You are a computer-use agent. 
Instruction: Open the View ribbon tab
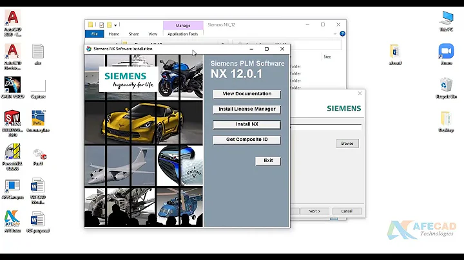(x=153, y=34)
